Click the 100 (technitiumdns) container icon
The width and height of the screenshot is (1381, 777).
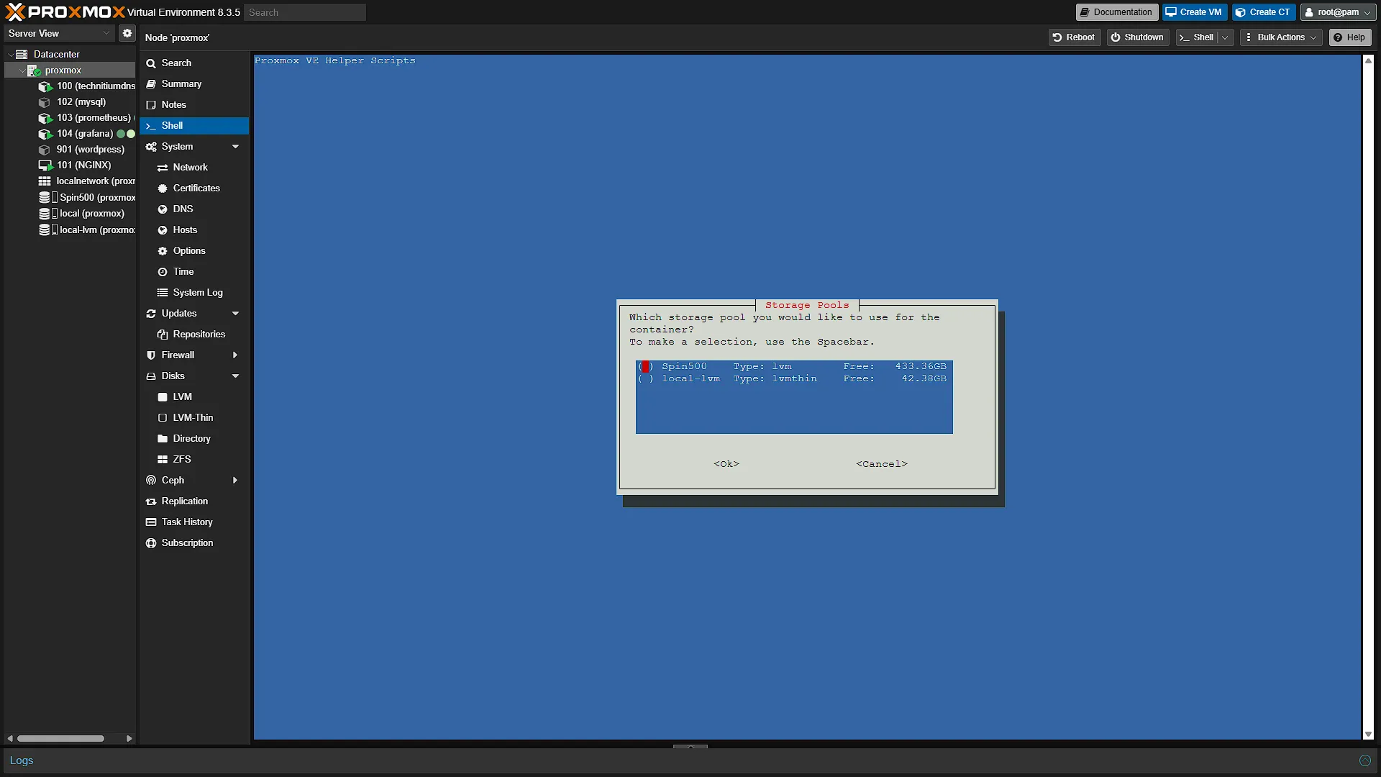pos(45,86)
